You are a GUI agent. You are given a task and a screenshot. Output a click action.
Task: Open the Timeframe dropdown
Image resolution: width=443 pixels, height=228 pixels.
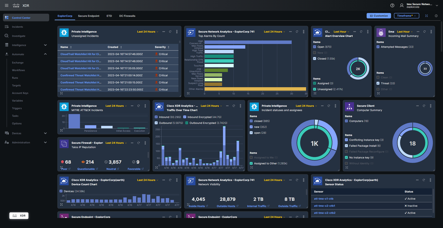click(406, 16)
